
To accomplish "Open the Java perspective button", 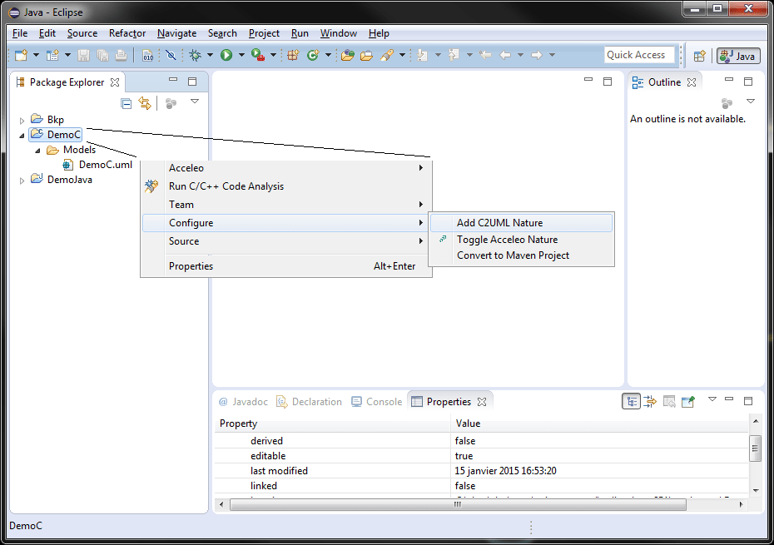I will click(x=737, y=55).
